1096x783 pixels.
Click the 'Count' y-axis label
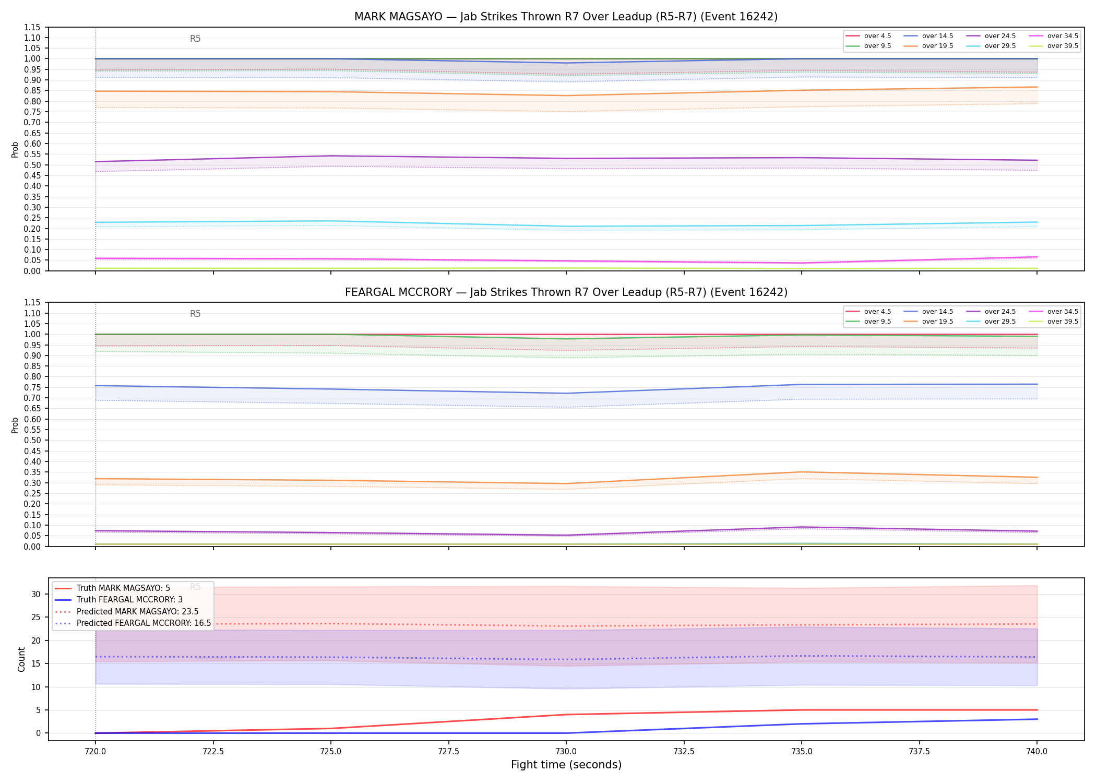tap(21, 659)
